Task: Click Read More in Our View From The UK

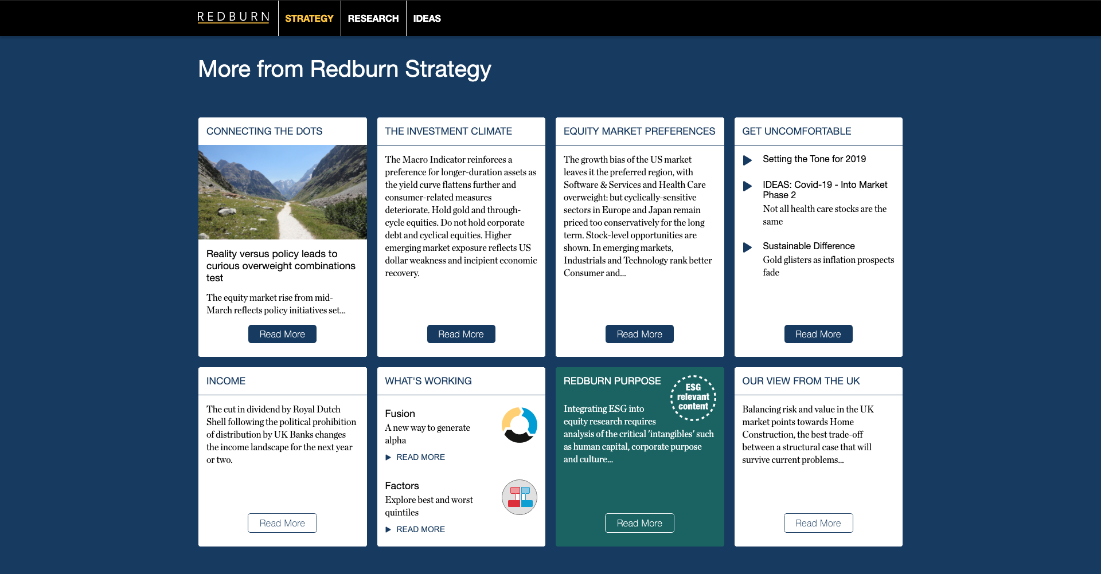Action: 818,523
